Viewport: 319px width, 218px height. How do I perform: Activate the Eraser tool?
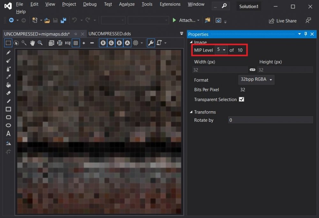[9, 93]
